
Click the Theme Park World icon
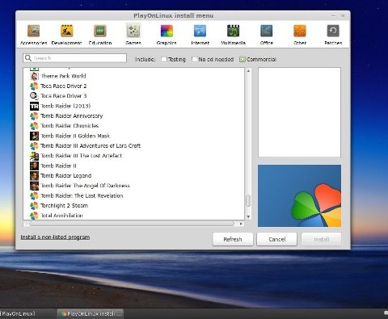click(x=34, y=76)
